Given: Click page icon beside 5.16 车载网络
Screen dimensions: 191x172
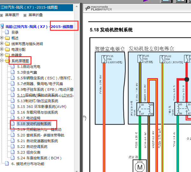Looking at the screenshot, I should (13, 112).
